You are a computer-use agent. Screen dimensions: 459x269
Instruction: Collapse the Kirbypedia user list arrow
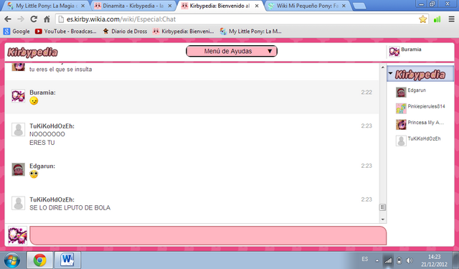390,73
